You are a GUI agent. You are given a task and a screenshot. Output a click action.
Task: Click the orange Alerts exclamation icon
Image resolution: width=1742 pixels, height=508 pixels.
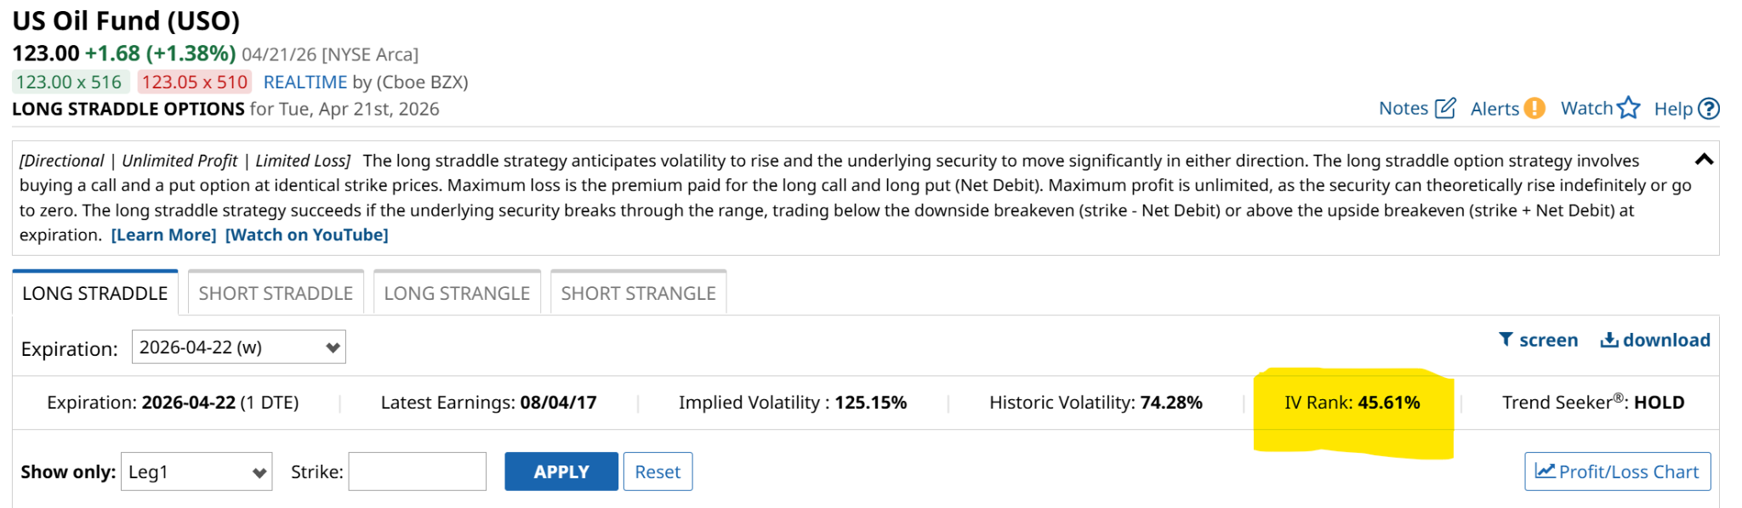click(1534, 109)
